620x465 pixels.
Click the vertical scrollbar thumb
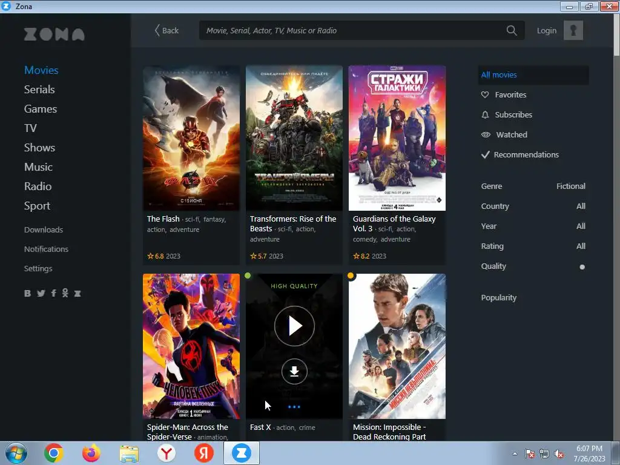(616, 35)
